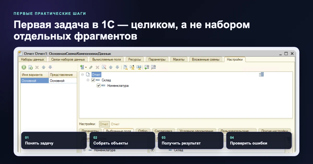Move structure element down
Viewport: 313px width, 164px height.
point(117,67)
